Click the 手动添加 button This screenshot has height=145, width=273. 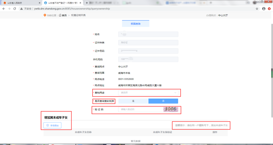[52, 125]
